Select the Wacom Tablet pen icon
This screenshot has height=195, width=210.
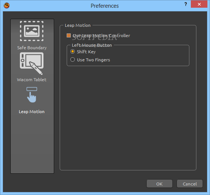32,64
